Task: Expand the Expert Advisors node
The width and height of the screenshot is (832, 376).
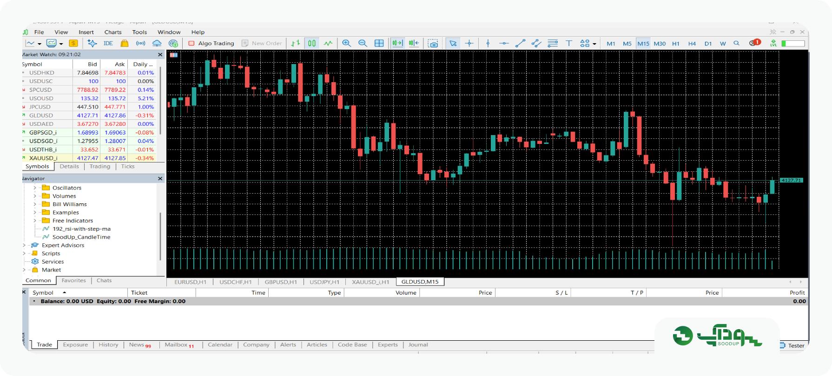Action: pyautogui.click(x=24, y=245)
